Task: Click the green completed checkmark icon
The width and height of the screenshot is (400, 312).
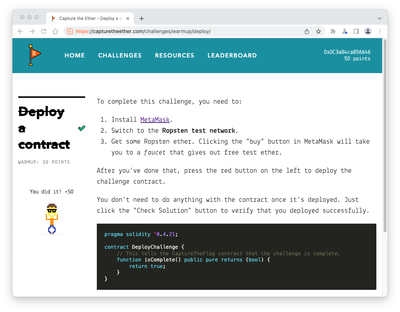Action: click(x=82, y=128)
